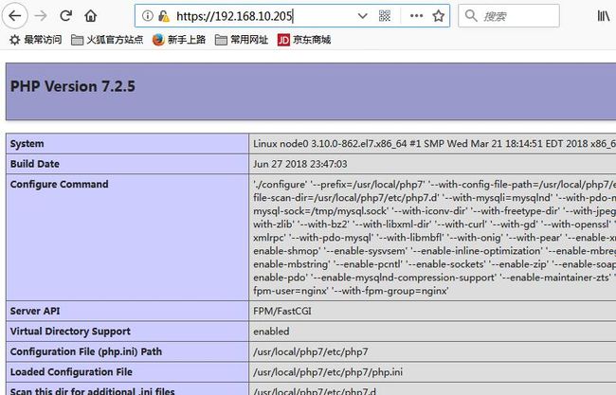This screenshot has width=616, height=395.
Task: Select Configuration File (php.ini) Path label
Action: pyautogui.click(x=86, y=351)
